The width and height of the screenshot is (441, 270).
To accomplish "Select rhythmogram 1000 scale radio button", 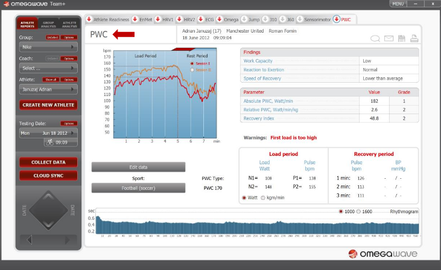I will pos(341,211).
